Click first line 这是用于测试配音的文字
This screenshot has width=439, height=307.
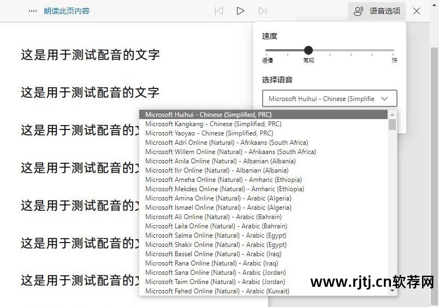click(90, 55)
